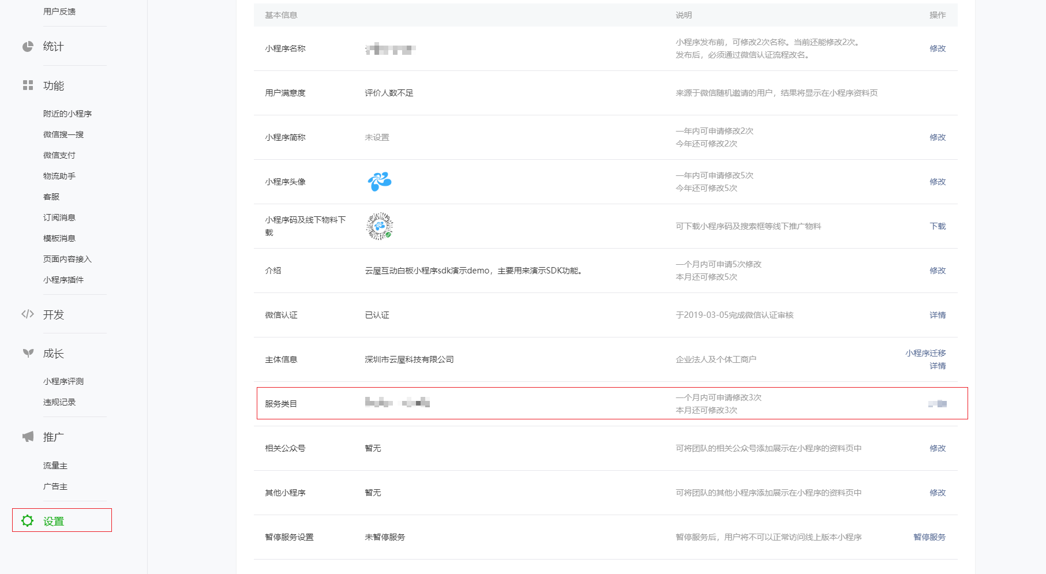Click the megaphone icon beside 推广
The height and width of the screenshot is (574, 1046).
tap(28, 437)
